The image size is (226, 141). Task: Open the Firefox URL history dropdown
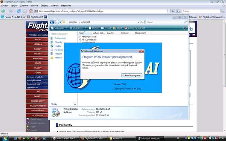pos(169,11)
